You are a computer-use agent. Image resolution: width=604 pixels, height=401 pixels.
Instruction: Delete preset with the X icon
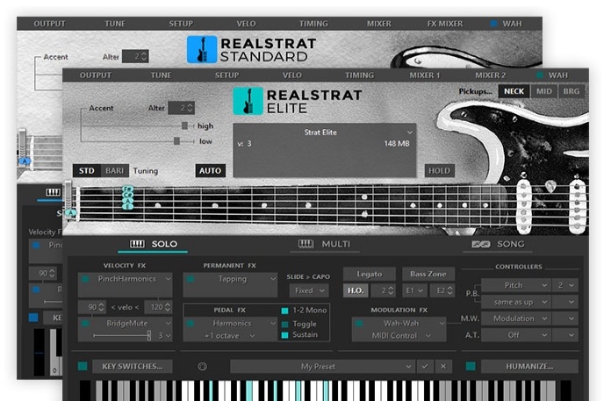(443, 366)
